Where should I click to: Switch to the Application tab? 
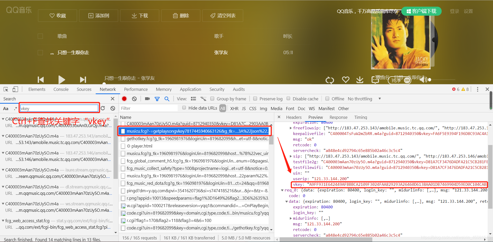[x=191, y=89]
